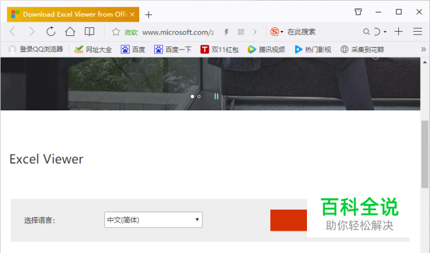Select the Download Excel Viewer tab
Screen dimensions: 430x253
(x=73, y=14)
